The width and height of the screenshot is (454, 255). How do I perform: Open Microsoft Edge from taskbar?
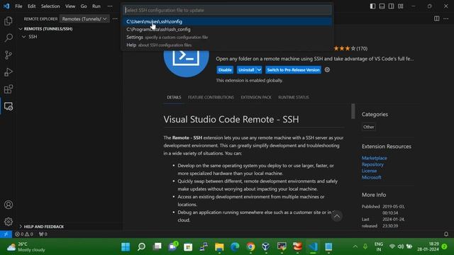(235, 247)
